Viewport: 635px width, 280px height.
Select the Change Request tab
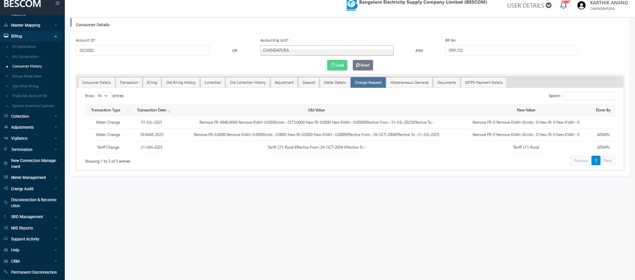click(368, 83)
